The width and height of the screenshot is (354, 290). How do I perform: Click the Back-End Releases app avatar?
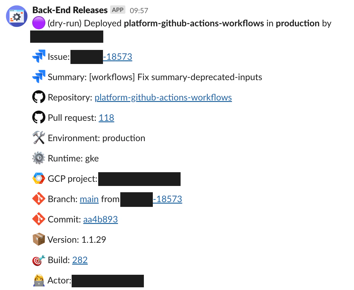[x=17, y=16]
